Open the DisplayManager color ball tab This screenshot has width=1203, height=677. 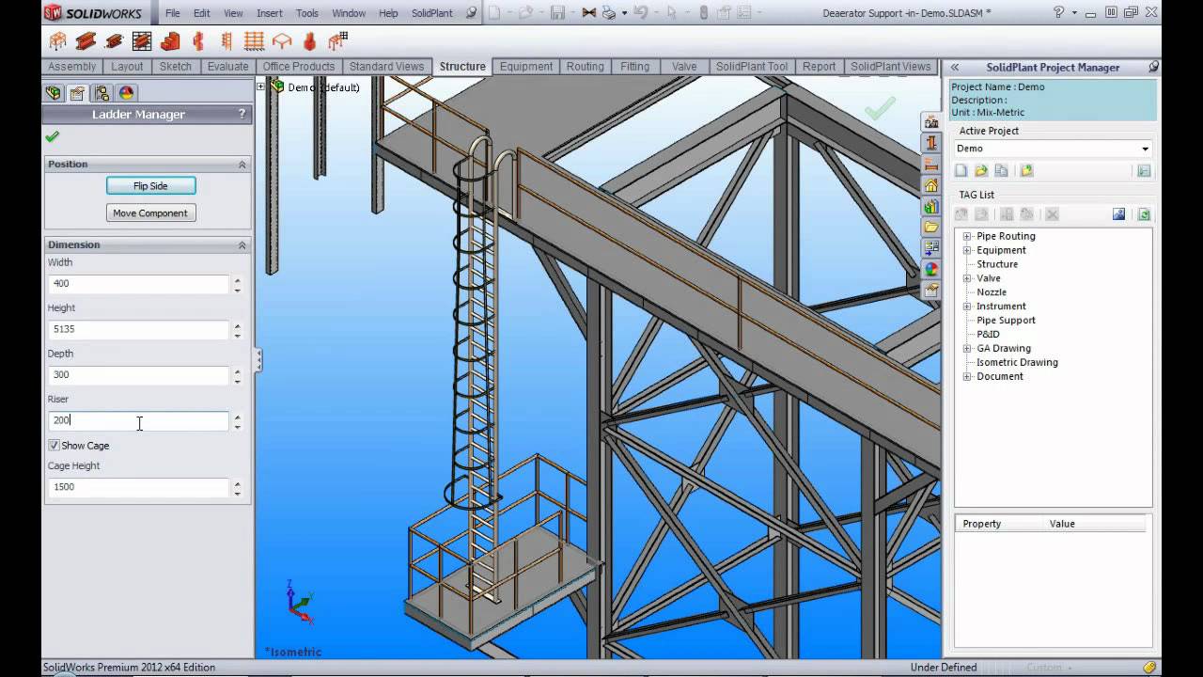[x=126, y=93]
